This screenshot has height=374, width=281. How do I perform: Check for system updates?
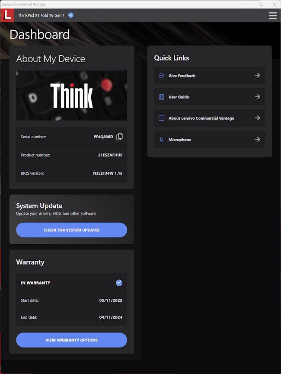(72, 230)
